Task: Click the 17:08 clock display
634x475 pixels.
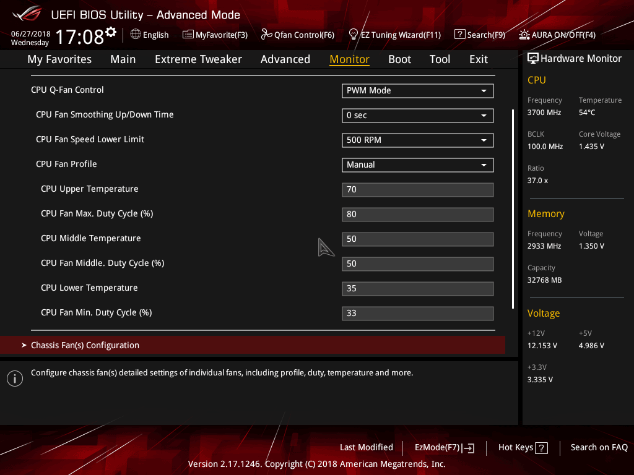Action: click(x=80, y=36)
